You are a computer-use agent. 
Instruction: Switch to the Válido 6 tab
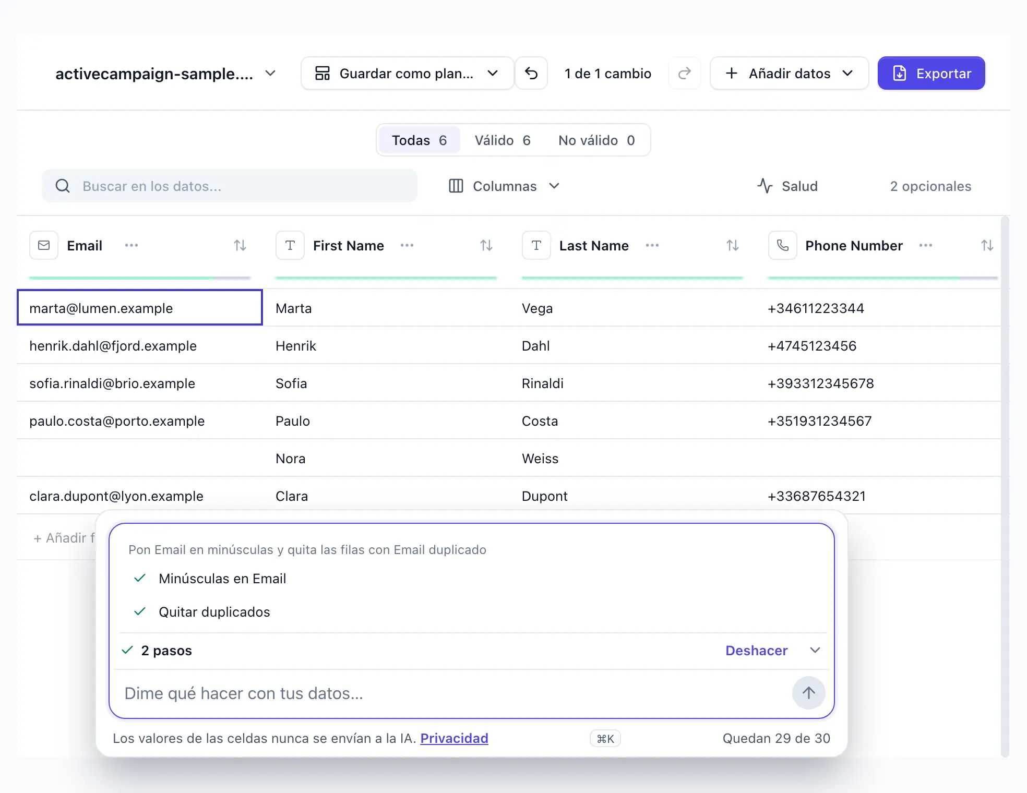503,140
